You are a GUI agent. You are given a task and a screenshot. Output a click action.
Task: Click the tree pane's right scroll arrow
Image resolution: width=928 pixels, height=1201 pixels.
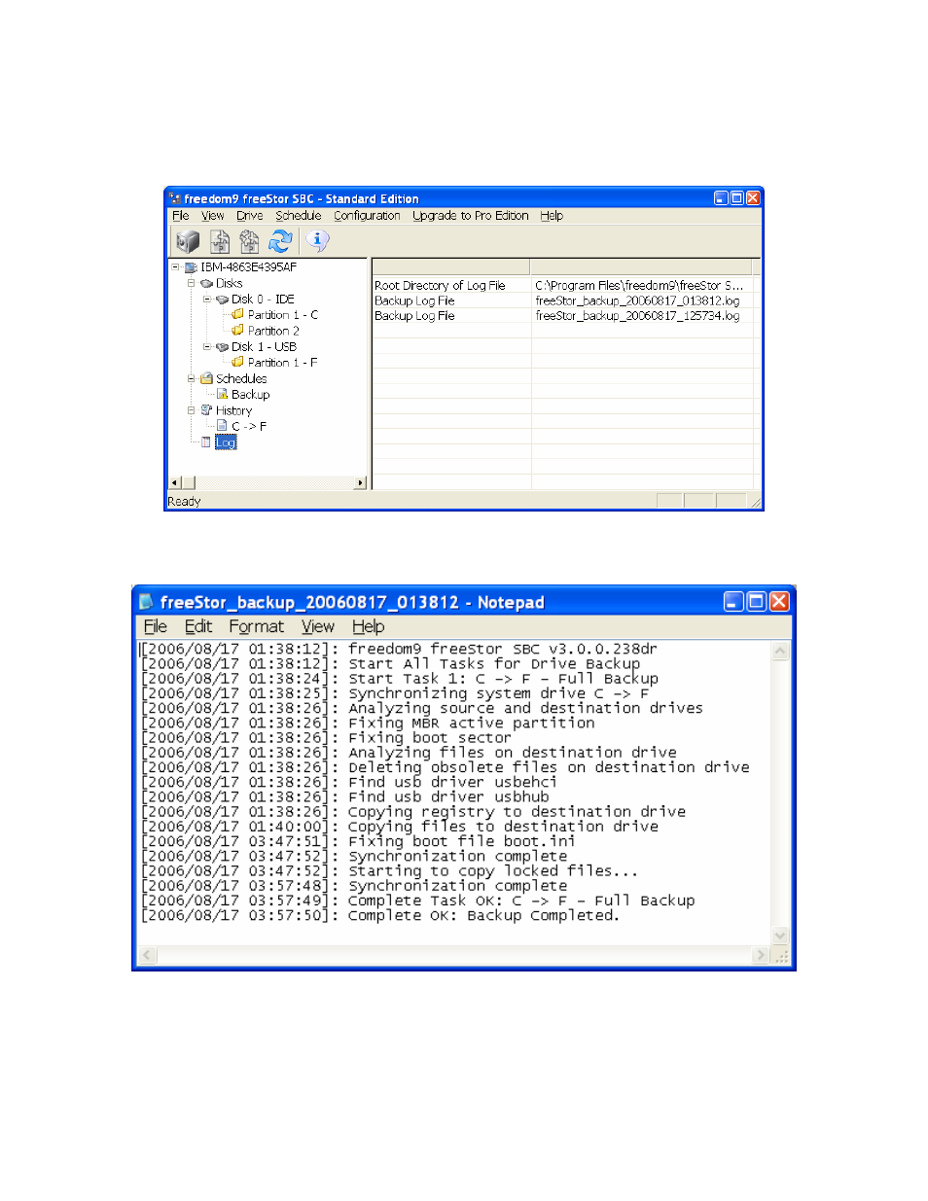coord(361,482)
